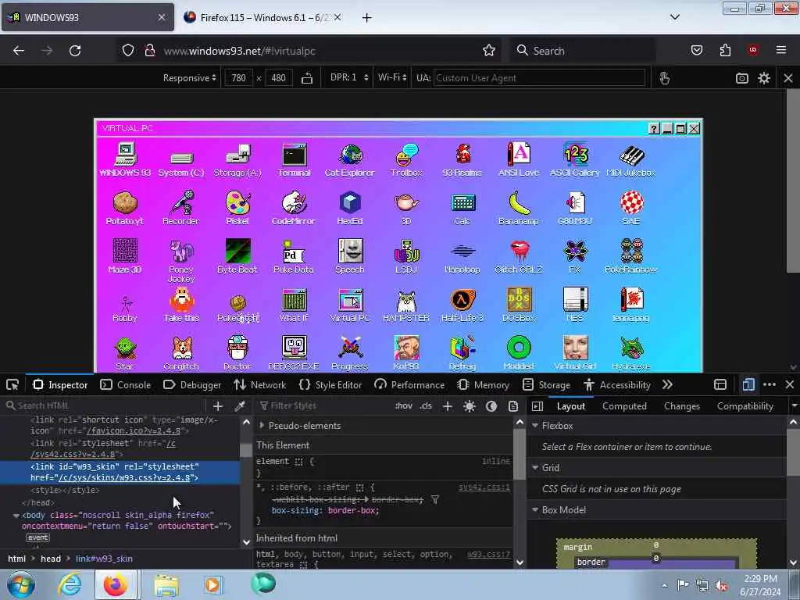
Task: Open the Style Editor tab
Action: coord(330,384)
